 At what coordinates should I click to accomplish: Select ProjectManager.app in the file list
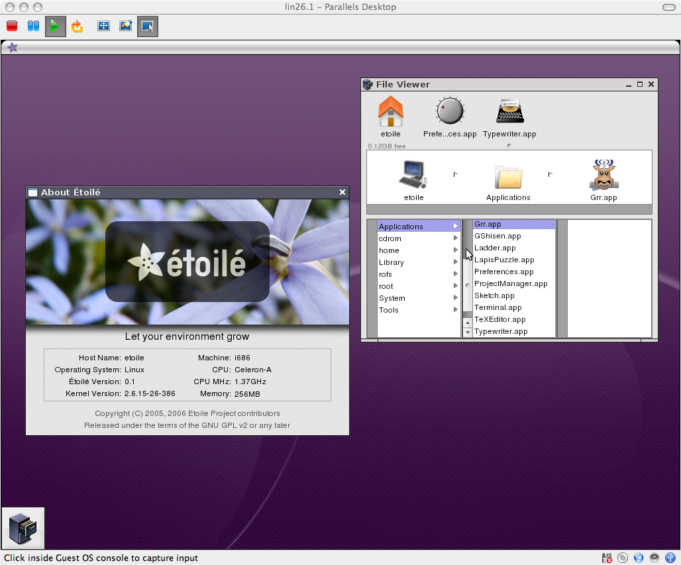point(510,283)
